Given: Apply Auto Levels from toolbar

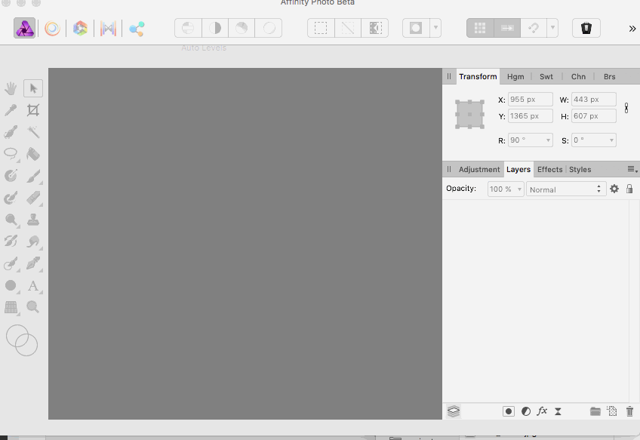Looking at the screenshot, I should 188,28.
